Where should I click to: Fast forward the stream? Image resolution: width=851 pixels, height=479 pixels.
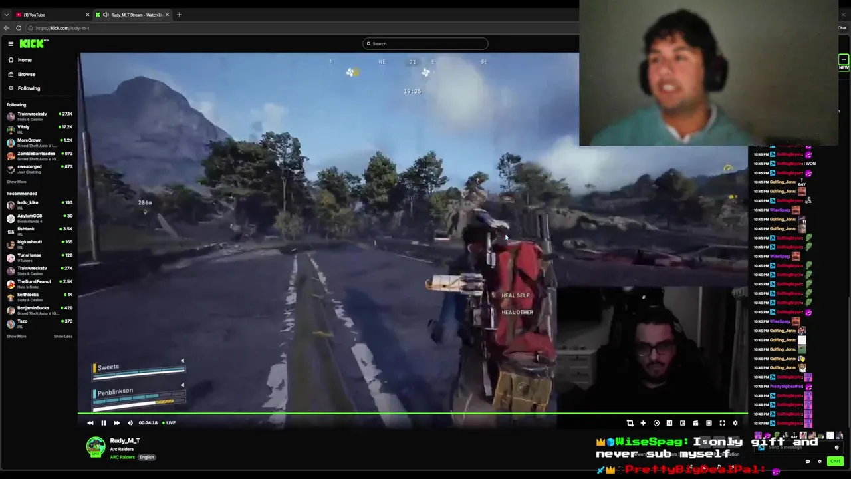pos(116,423)
